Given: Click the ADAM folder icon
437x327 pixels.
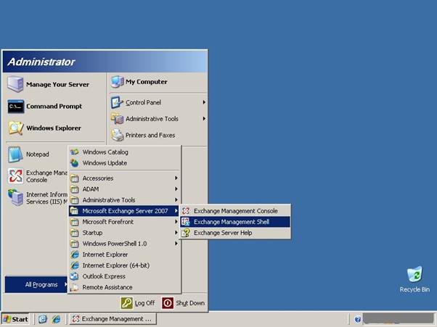Looking at the screenshot, I should [x=75, y=189].
